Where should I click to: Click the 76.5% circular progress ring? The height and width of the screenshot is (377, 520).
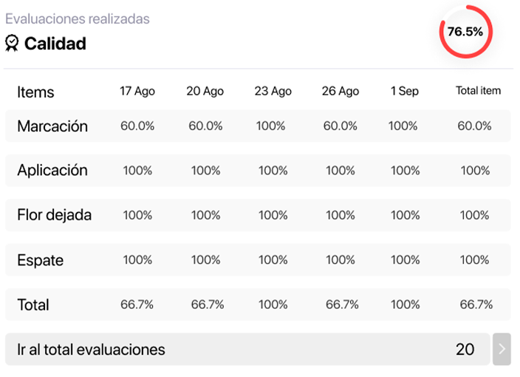coord(465,32)
